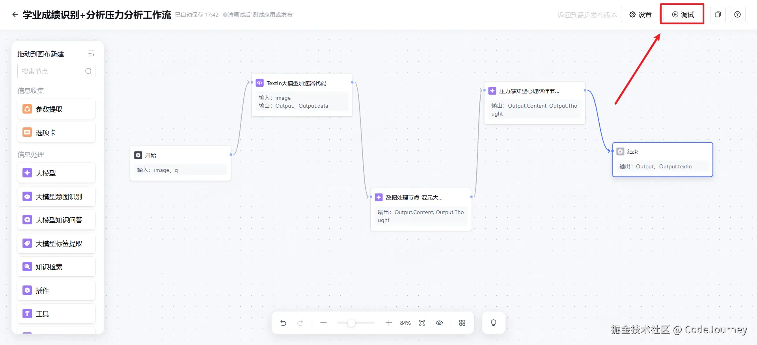Click the 知识检索 icon in sidebar

coord(27,267)
